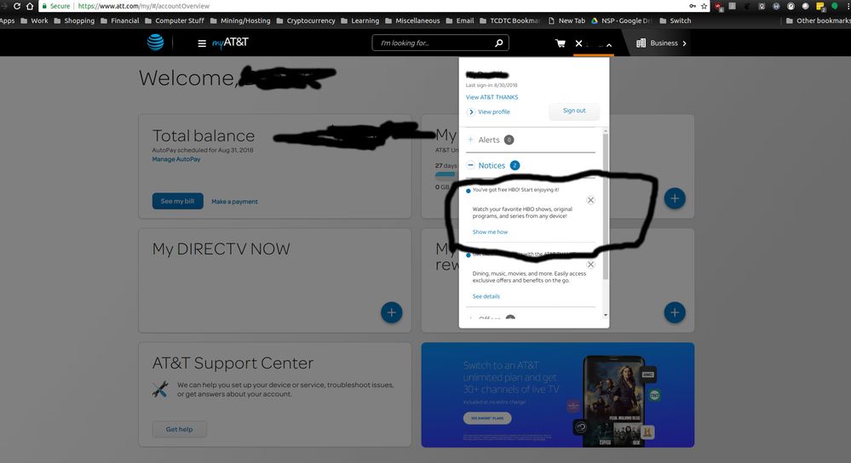This screenshot has height=463, width=851.
Task: Click the phone image in promo banner
Action: click(615, 401)
